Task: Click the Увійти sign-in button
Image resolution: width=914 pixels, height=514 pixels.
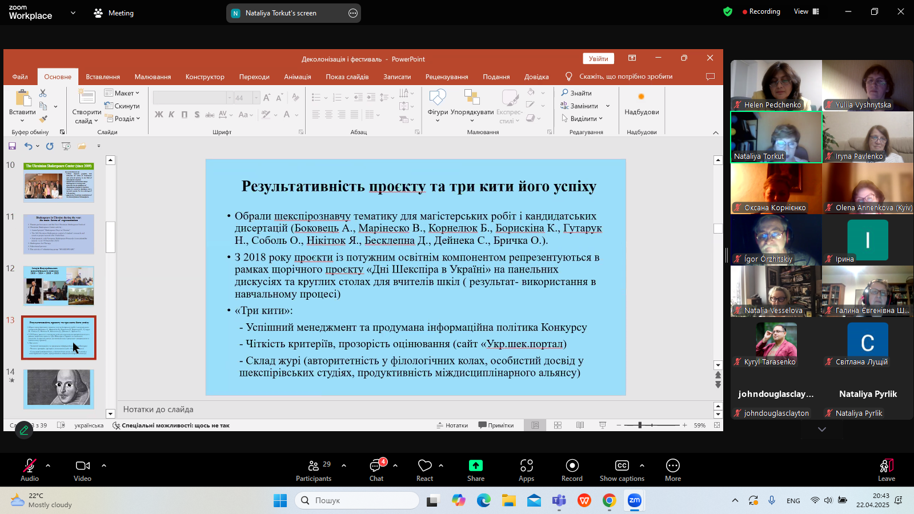Action: [598, 59]
